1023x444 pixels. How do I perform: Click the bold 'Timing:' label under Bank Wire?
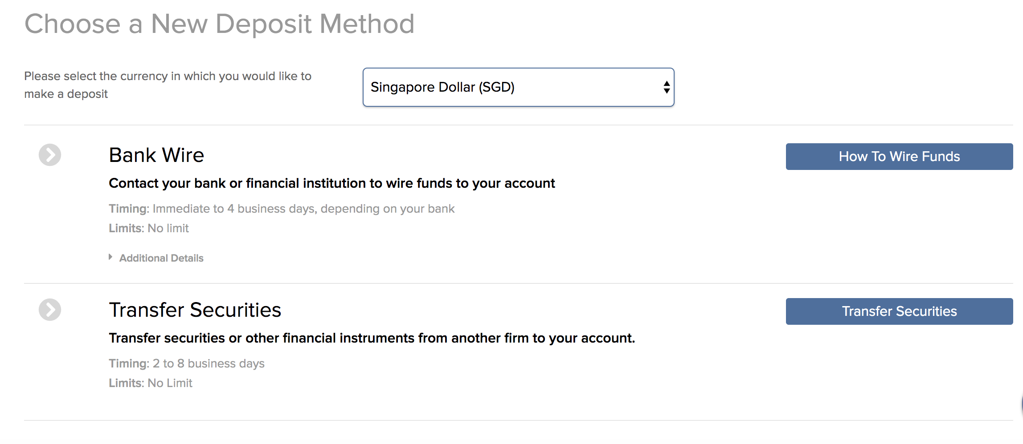129,209
